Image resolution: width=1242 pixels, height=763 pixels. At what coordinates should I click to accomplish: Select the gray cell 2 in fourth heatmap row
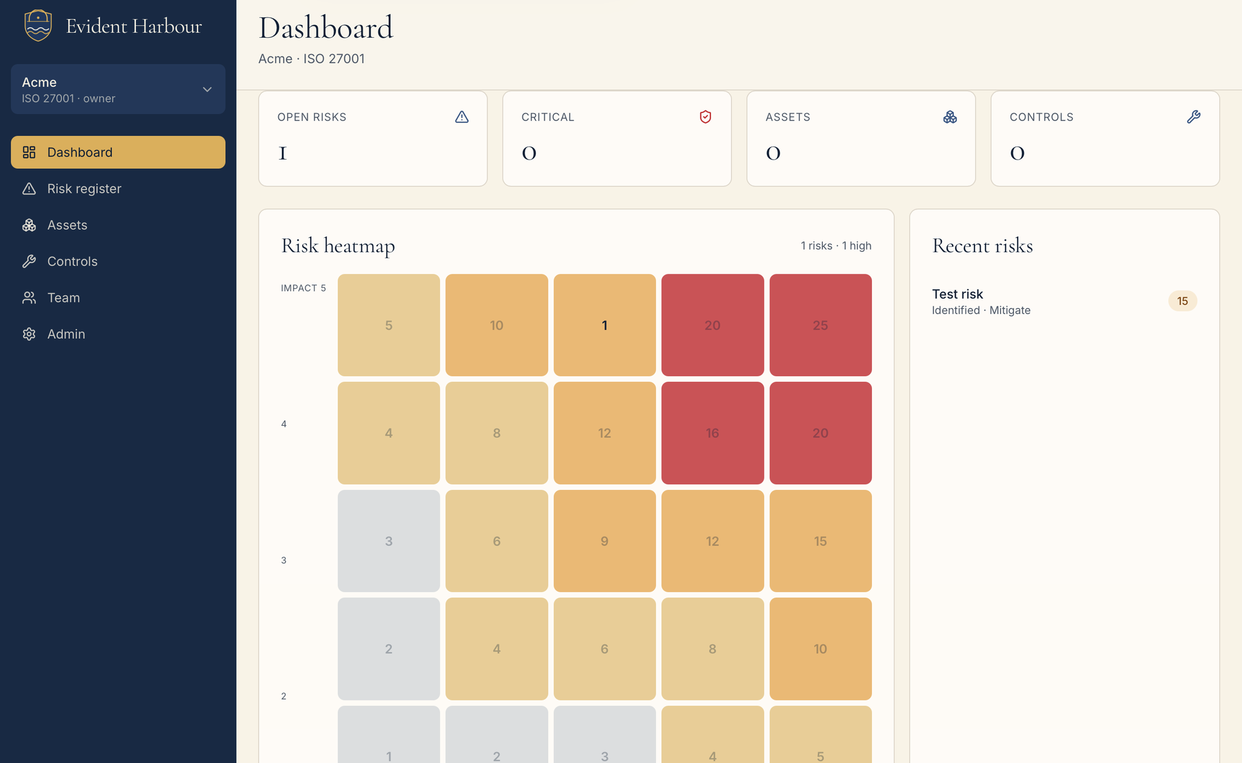[x=389, y=649]
